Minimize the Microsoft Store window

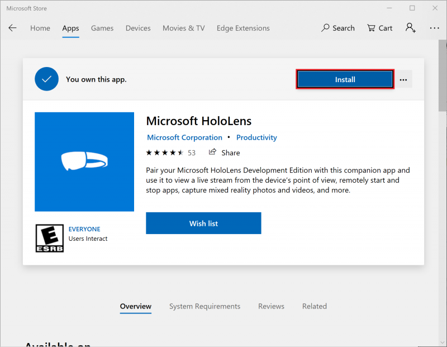[389, 8]
